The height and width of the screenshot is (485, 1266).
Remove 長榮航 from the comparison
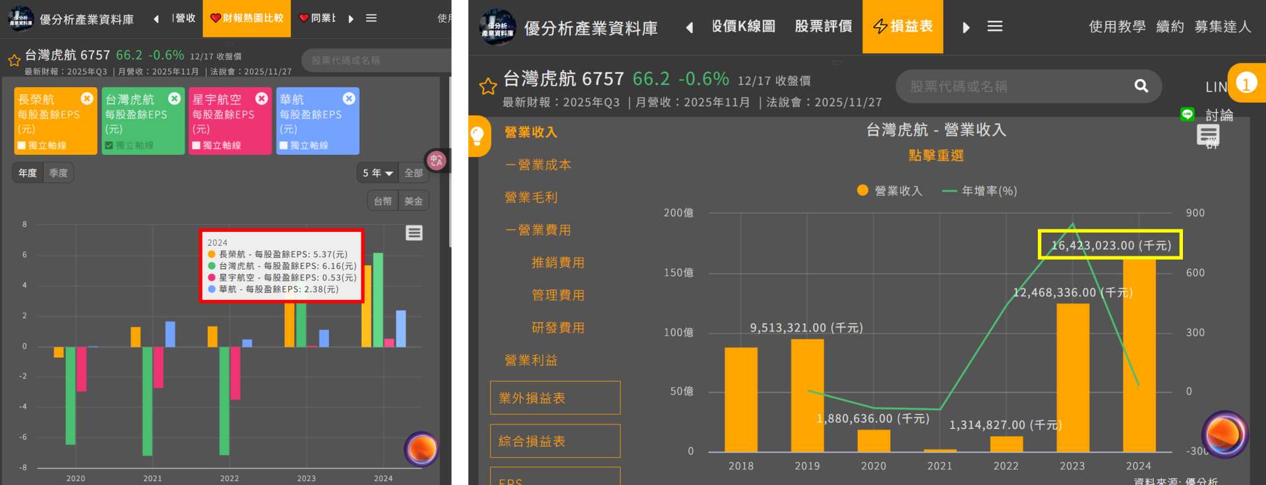[87, 98]
